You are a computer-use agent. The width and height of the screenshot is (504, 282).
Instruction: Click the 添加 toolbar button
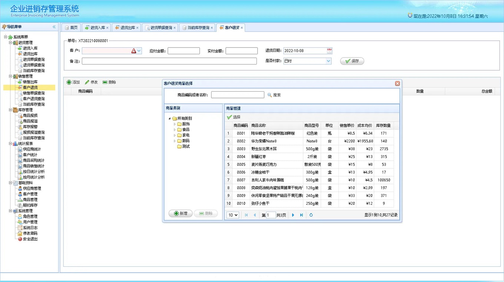click(x=73, y=82)
